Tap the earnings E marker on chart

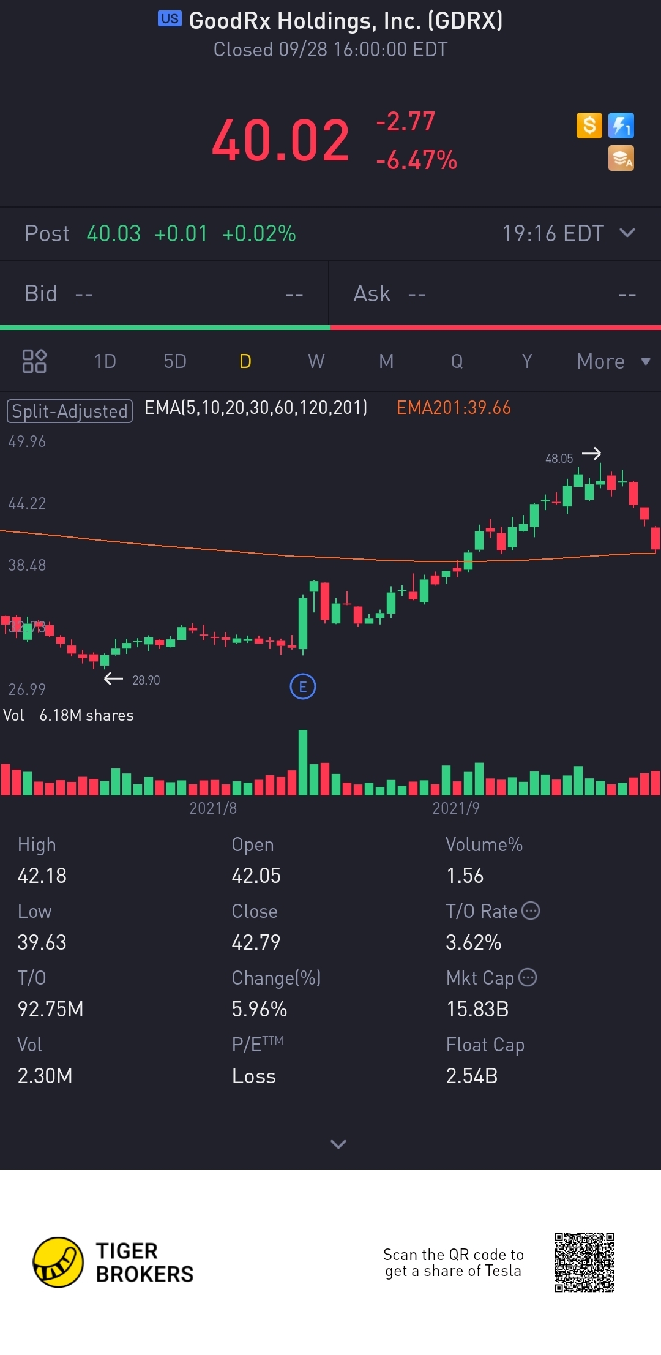coord(302,686)
